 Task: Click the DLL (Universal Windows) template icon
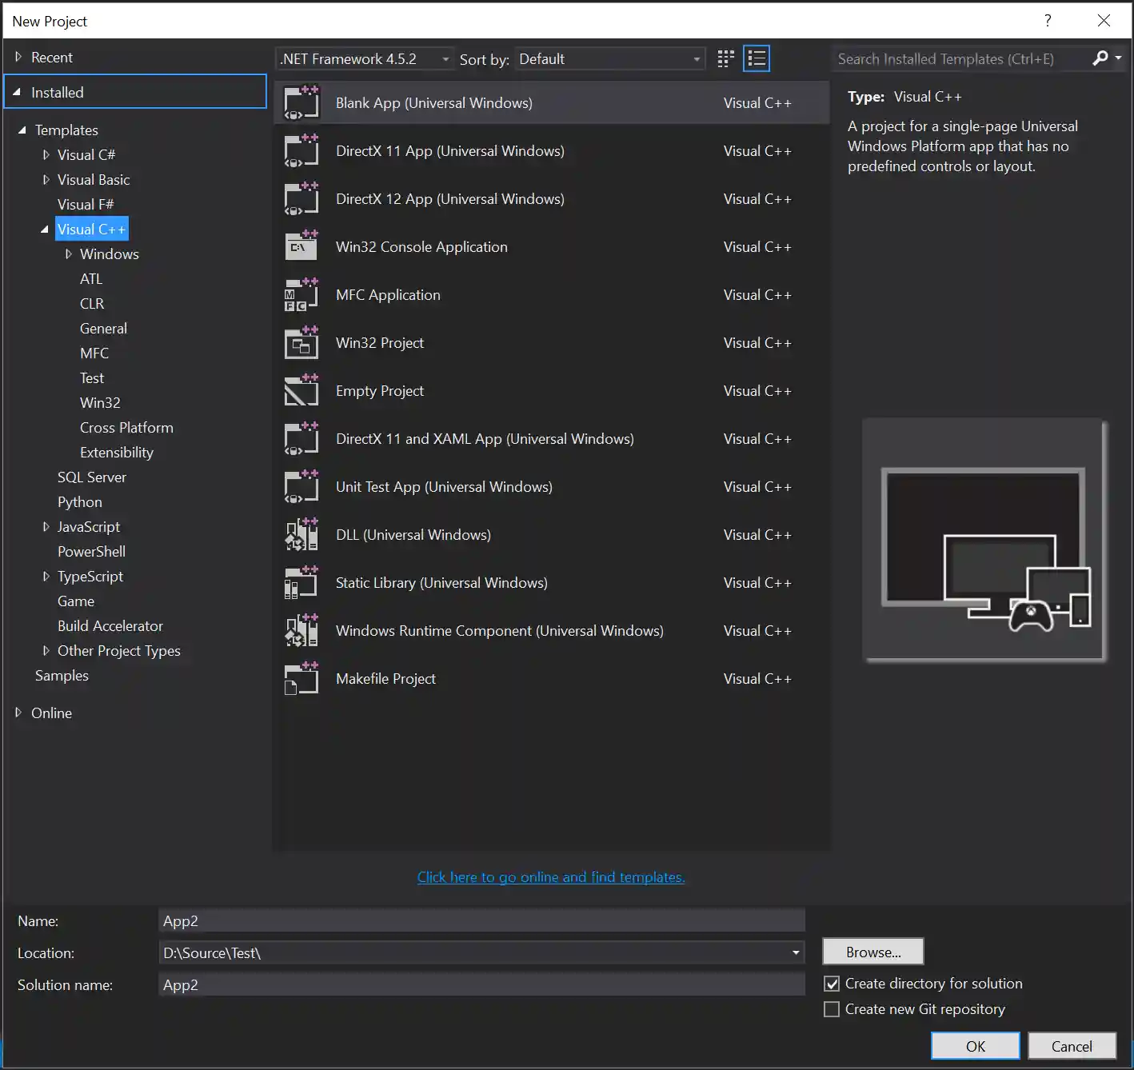tap(301, 534)
